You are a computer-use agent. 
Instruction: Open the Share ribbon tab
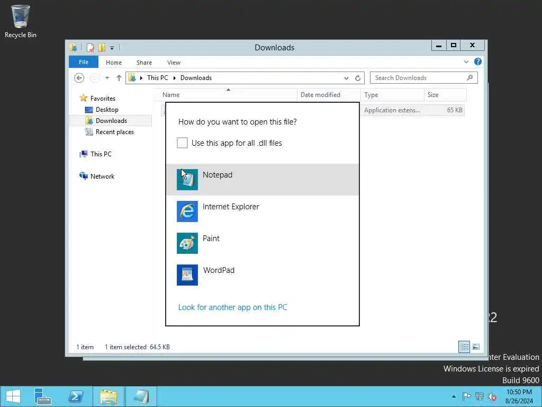click(144, 63)
